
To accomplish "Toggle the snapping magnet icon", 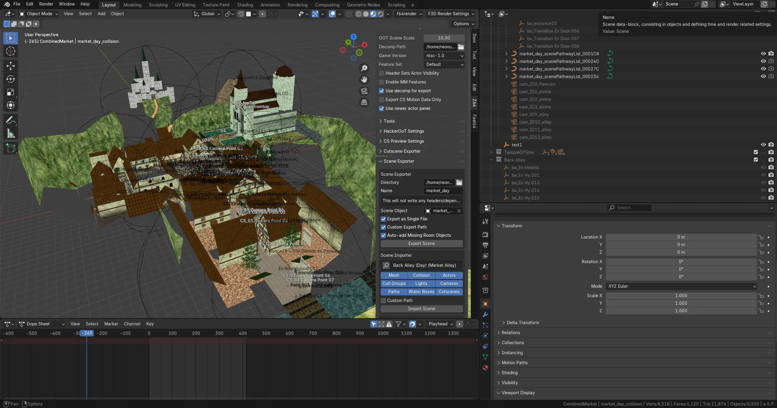I will [241, 14].
